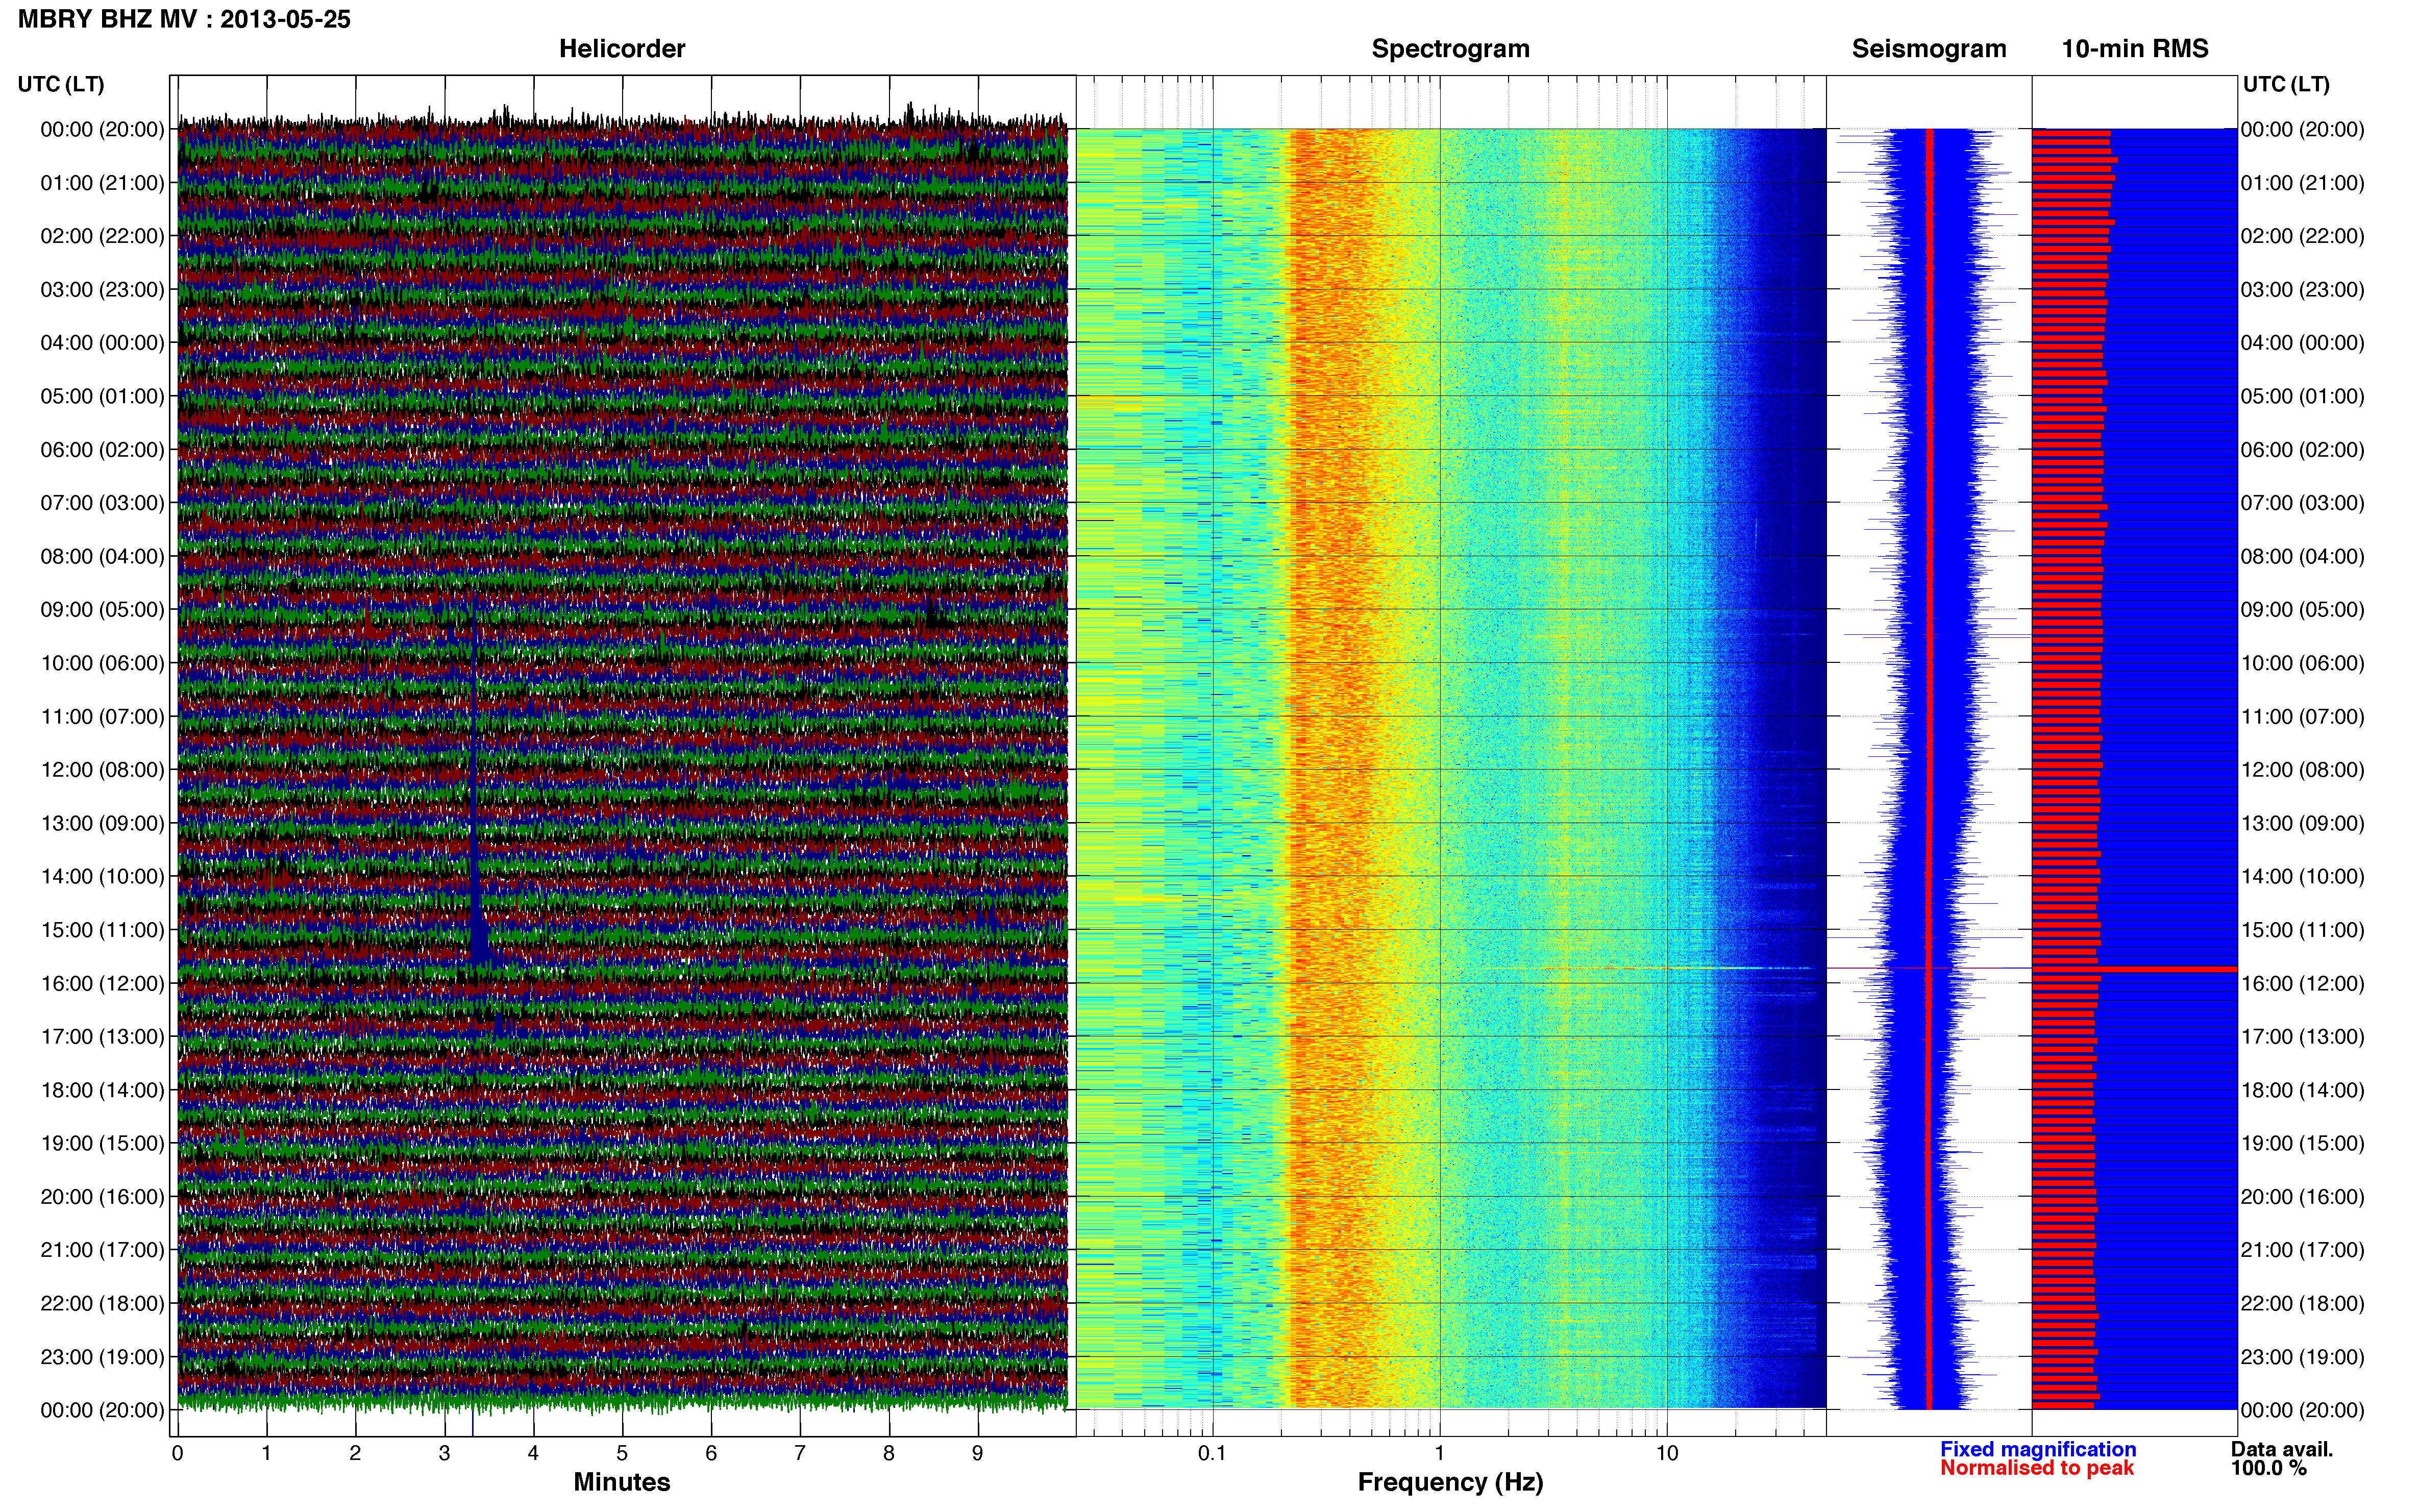Viewport: 2419px width, 1512px height.
Task: Click the right '16:00 (12:00)' time label
Action: [x=2303, y=983]
